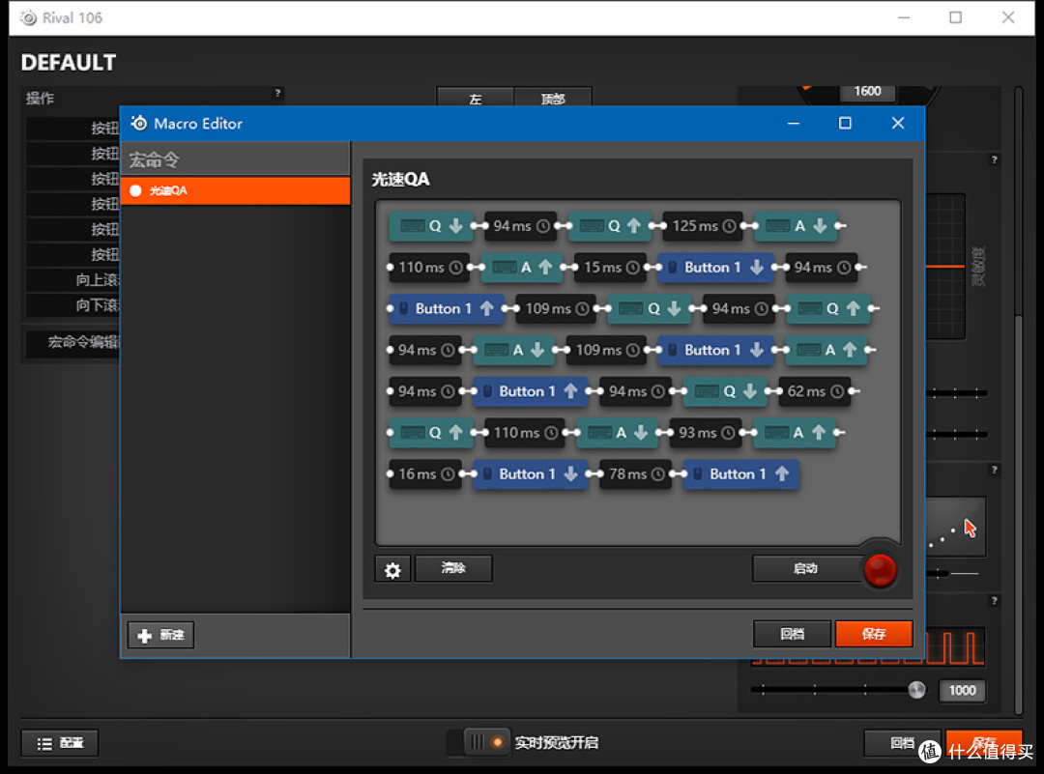Create new macro with 新建 button
The image size is (1044, 774).
(160, 635)
